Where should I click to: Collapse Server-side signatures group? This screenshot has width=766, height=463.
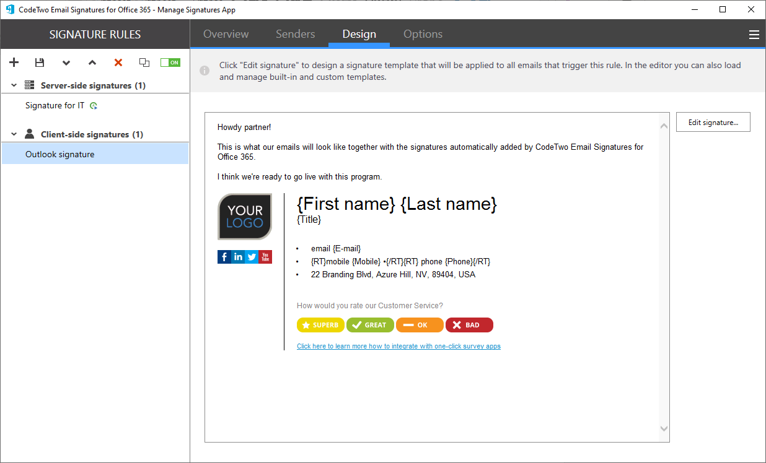coord(14,85)
